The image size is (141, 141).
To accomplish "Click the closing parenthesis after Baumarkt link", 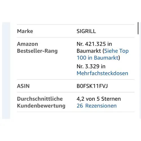I will (x=119, y=58).
